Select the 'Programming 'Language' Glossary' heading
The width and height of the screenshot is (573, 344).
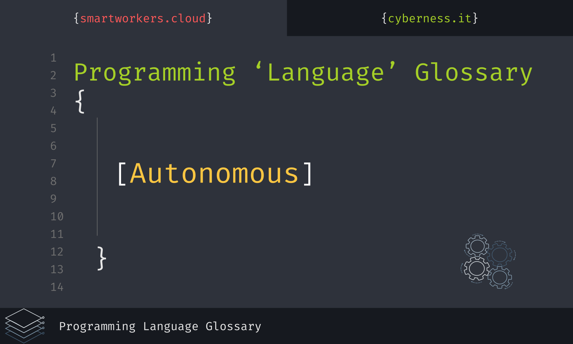click(x=303, y=73)
